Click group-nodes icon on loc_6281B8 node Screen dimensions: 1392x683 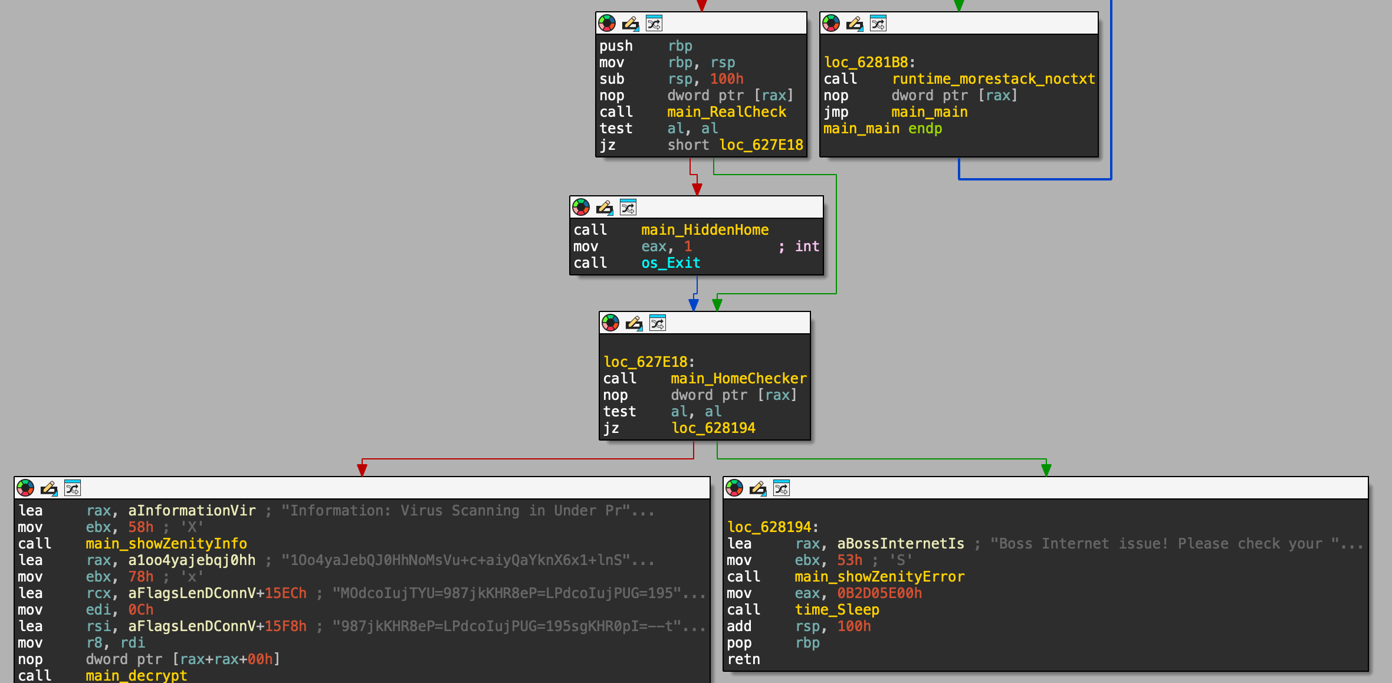(x=878, y=24)
